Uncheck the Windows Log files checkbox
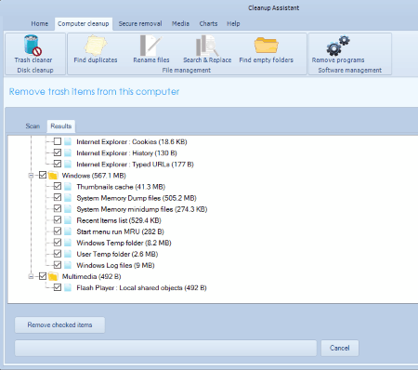 coord(58,265)
